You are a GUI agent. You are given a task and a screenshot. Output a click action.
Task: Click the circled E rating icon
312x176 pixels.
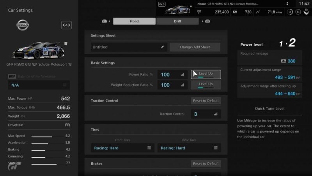(298, 12)
